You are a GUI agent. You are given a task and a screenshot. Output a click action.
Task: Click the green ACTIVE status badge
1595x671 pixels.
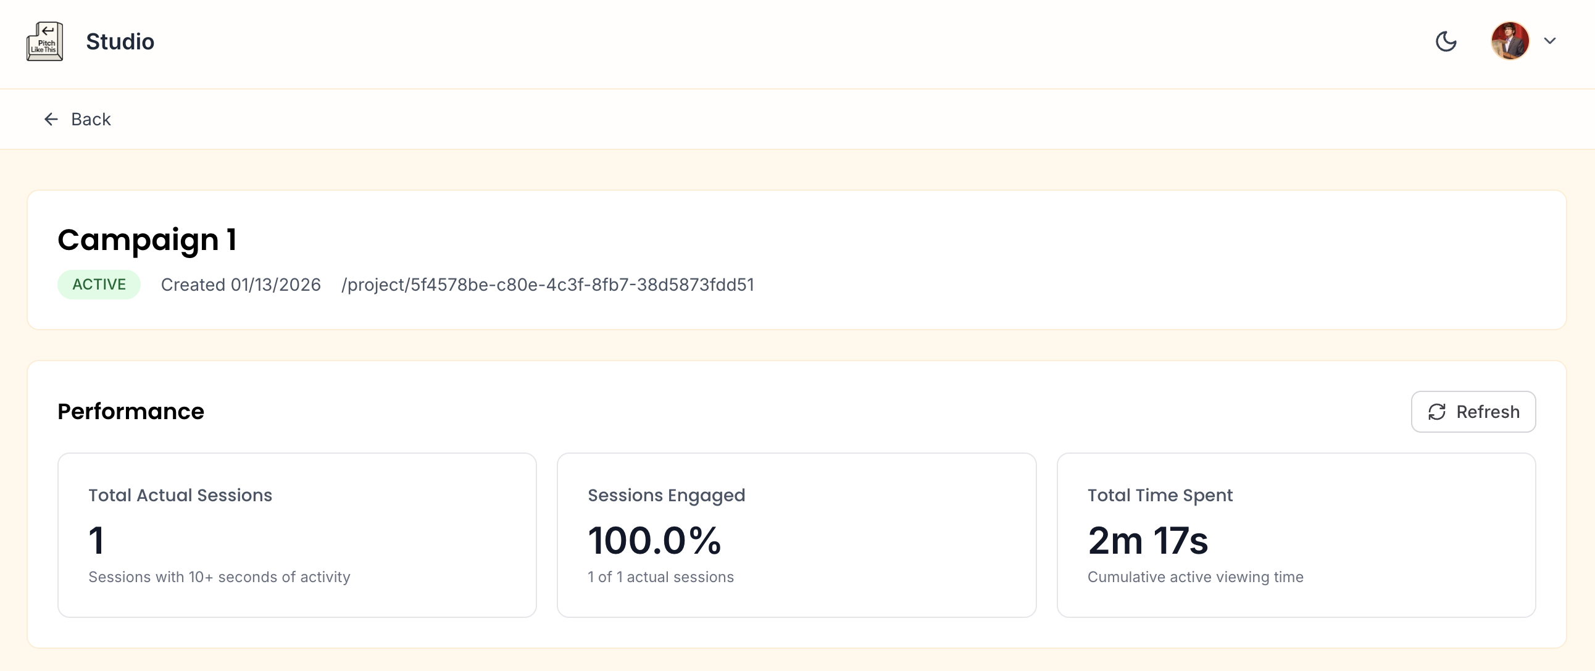tap(99, 285)
